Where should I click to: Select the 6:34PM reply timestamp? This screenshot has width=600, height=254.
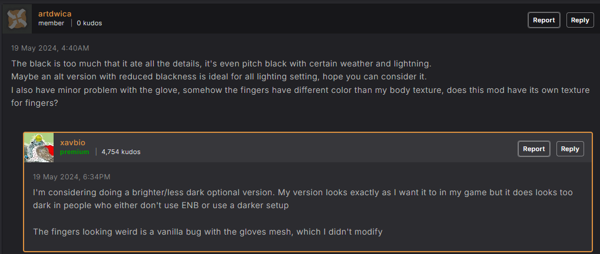(72, 177)
